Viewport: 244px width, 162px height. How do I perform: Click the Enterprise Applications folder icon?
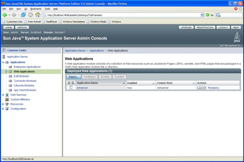[10, 67]
